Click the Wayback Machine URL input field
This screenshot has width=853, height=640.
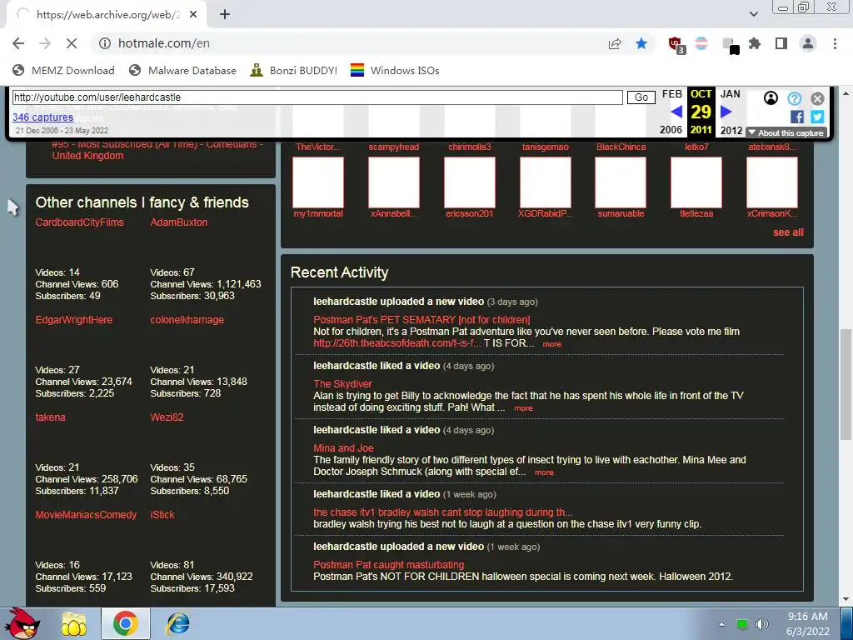tap(317, 97)
